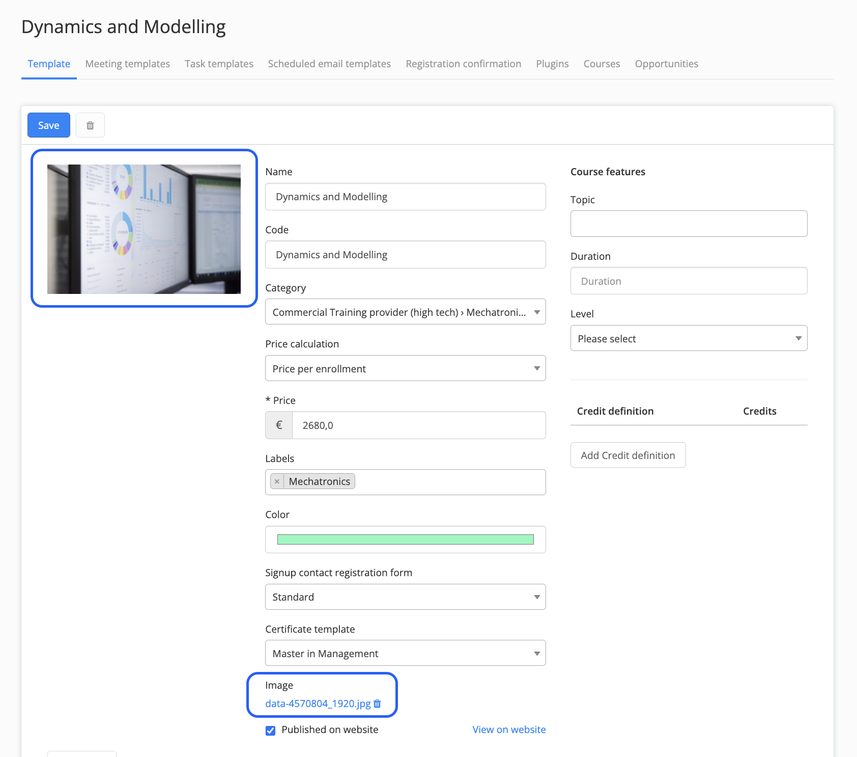Focus the Code input field
Screen dimensions: 857x757
[406, 255]
